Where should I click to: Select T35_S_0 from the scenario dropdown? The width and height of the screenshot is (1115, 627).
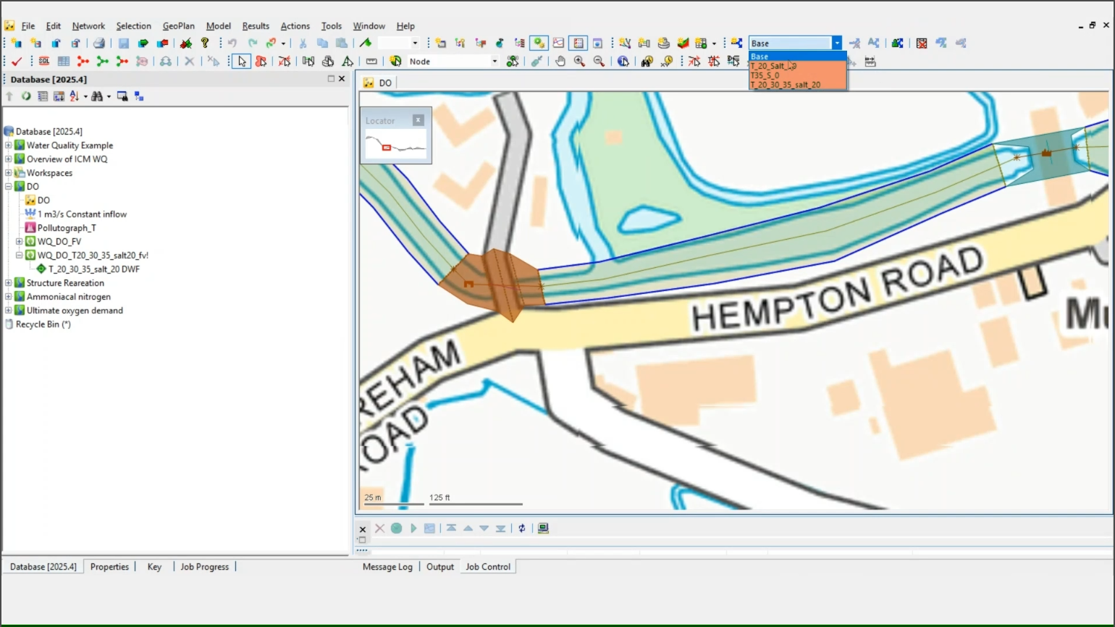pos(766,75)
